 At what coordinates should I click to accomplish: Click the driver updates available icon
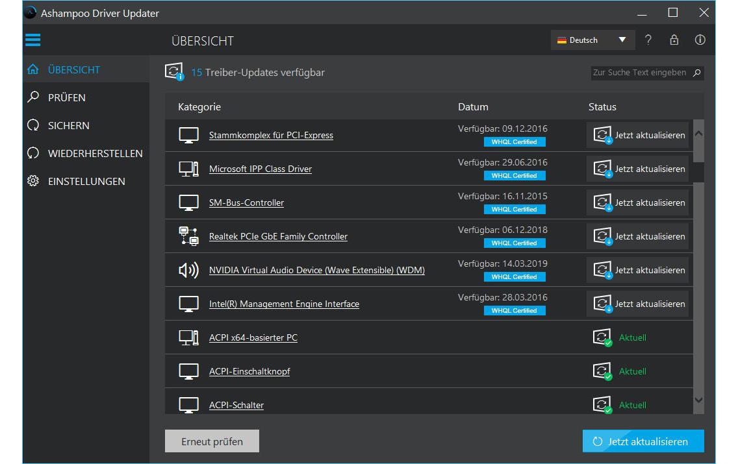coord(174,72)
